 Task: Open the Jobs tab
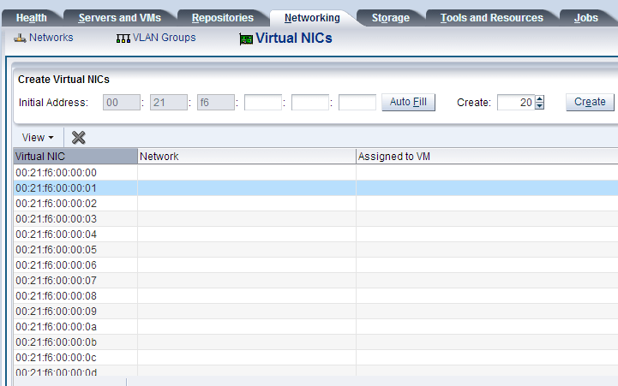tap(586, 18)
